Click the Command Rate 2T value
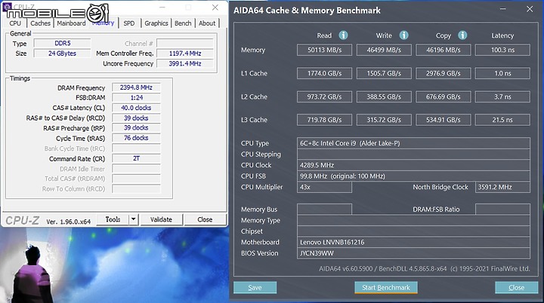This screenshot has height=303, width=544. click(x=136, y=158)
